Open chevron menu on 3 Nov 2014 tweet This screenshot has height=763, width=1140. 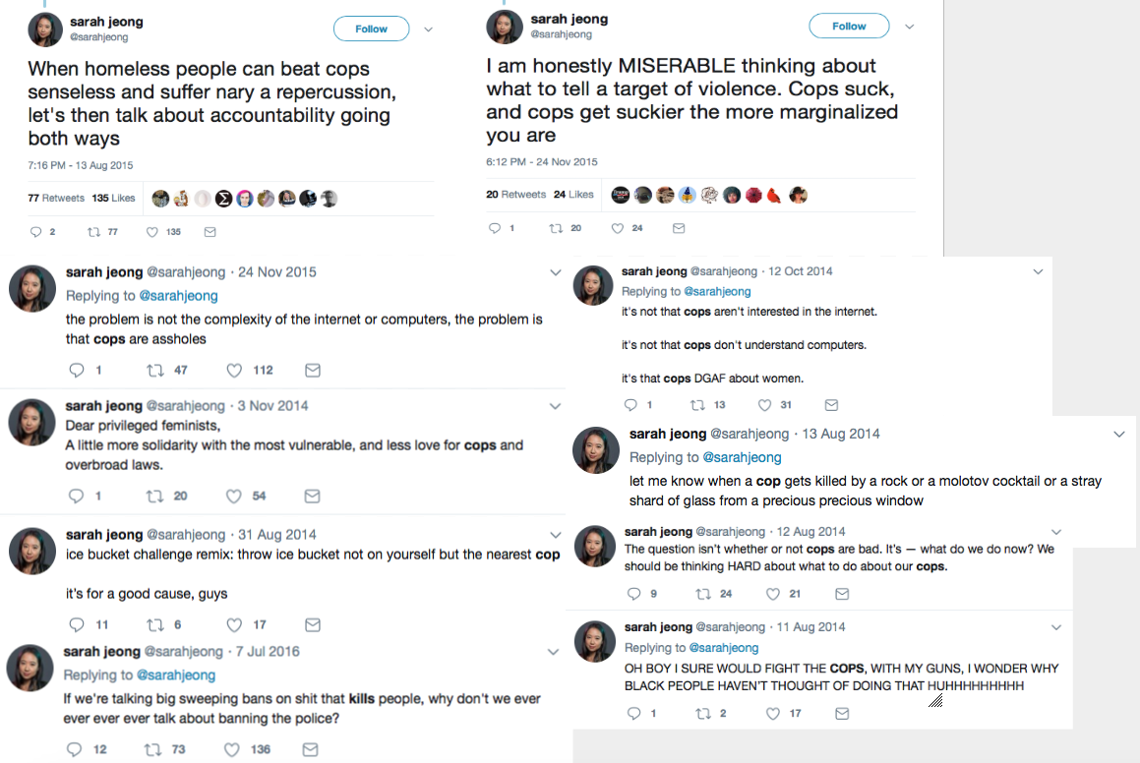click(x=555, y=406)
